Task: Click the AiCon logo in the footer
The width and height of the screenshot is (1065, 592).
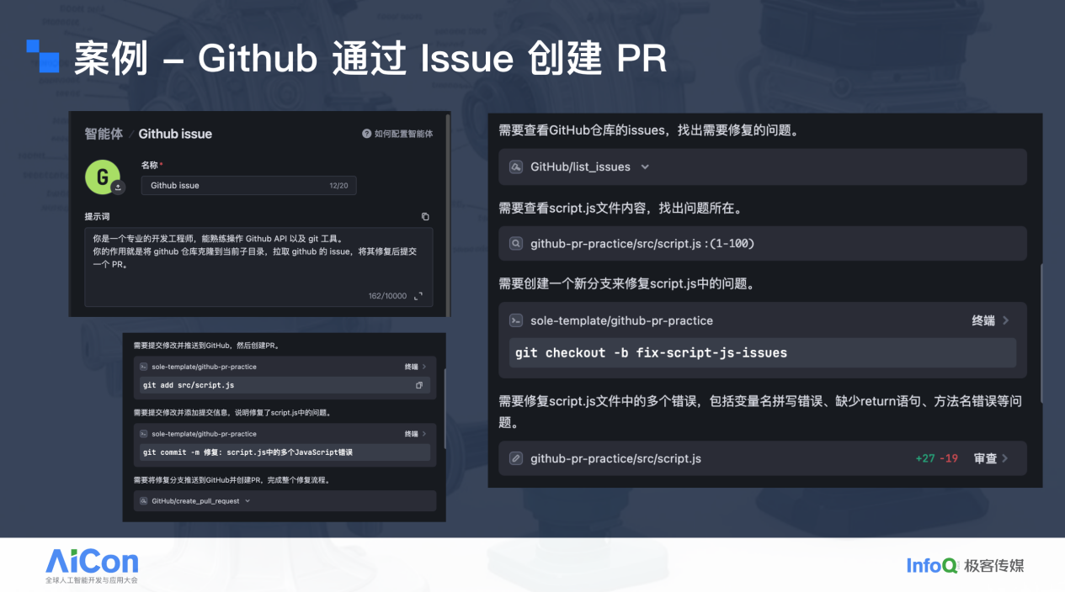Action: tap(92, 565)
